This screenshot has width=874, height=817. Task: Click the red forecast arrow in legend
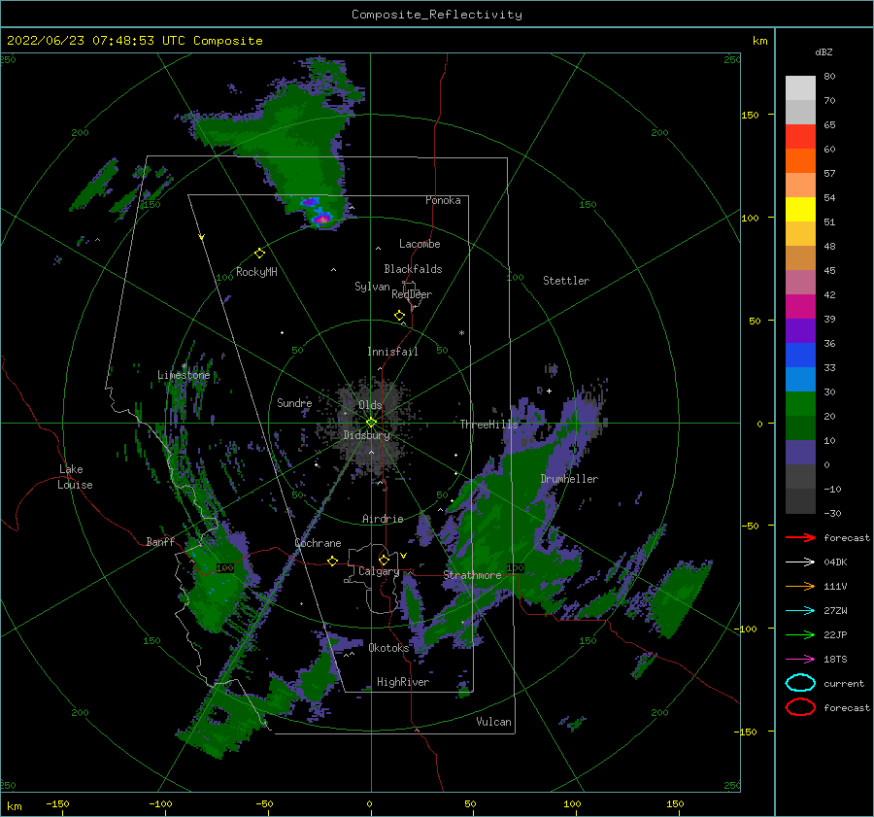coord(800,537)
